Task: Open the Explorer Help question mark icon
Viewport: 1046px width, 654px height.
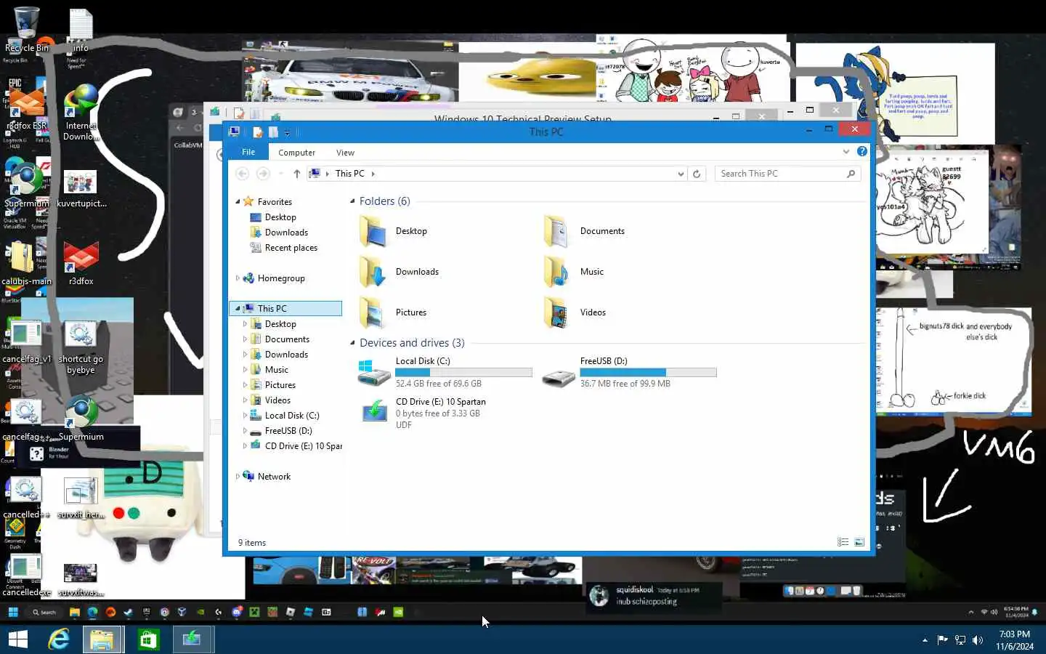Action: tap(861, 151)
